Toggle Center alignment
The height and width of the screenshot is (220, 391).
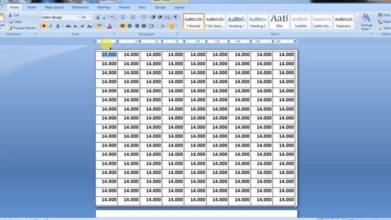click(130, 26)
